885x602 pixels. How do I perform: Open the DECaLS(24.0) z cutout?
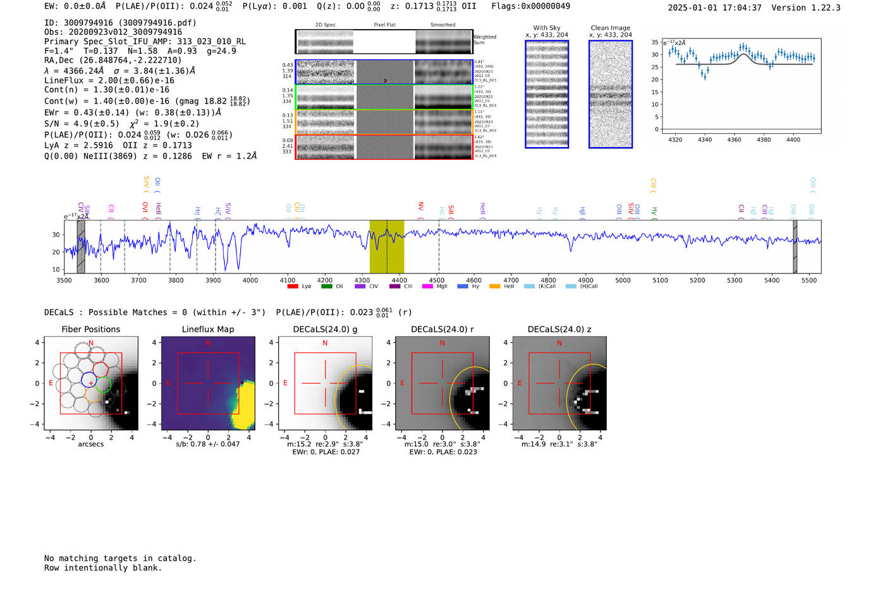(559, 383)
